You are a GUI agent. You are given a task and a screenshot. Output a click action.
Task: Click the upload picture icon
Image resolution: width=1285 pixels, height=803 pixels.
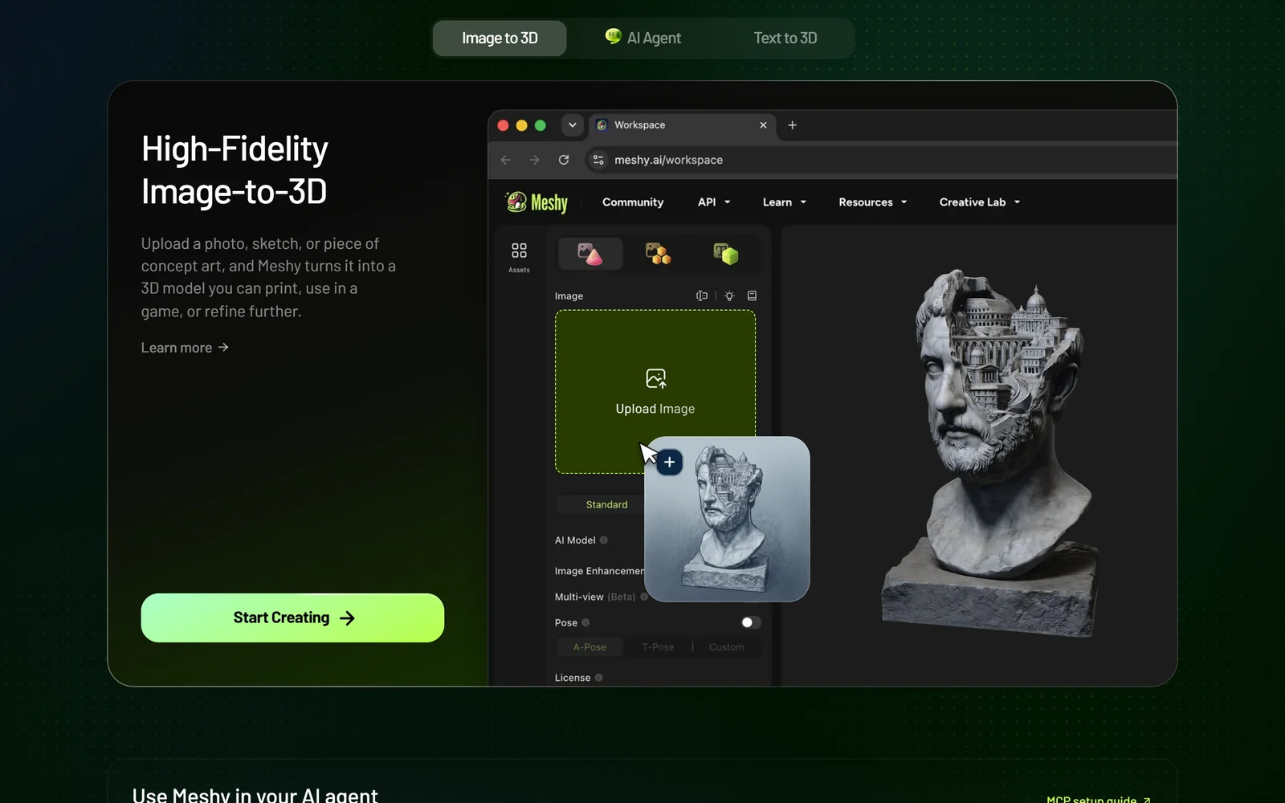655,378
